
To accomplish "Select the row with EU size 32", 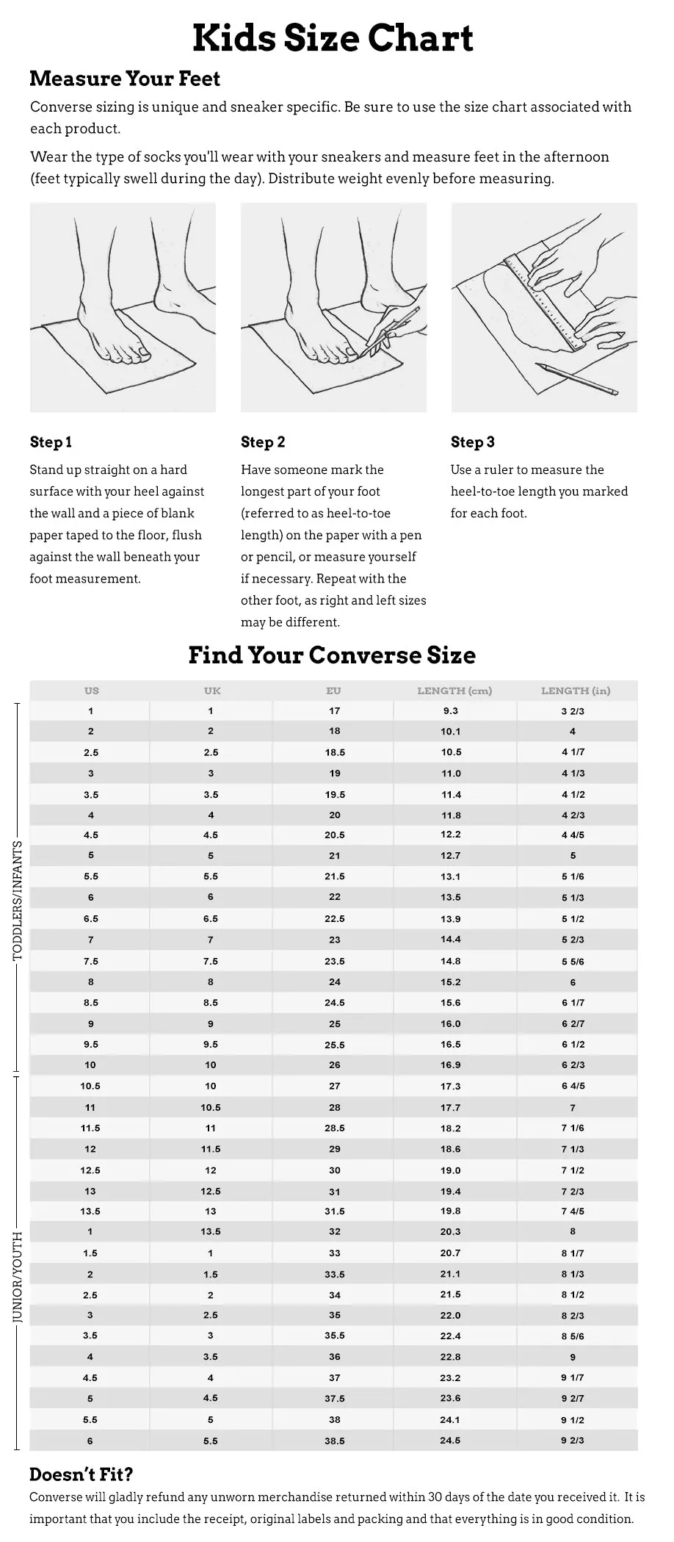I will point(333,1231).
